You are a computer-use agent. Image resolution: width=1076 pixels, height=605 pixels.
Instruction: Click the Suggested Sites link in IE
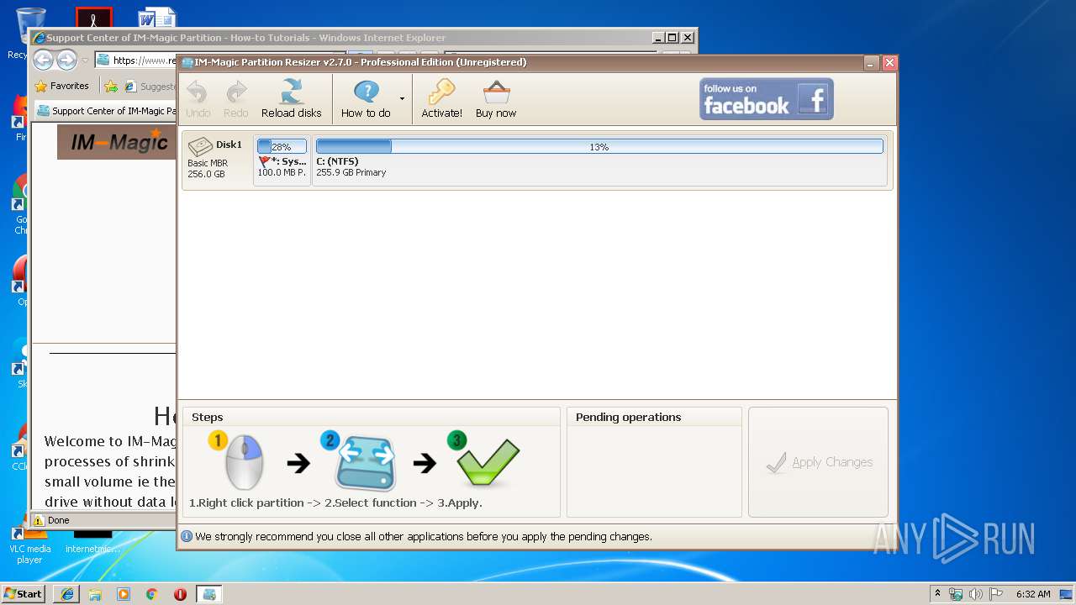[x=151, y=86]
